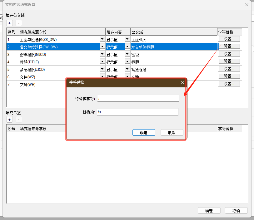
Task: Expand 填充内容 dropdown in row 5 紧急程度
Action: pyautogui.click(x=127, y=69)
